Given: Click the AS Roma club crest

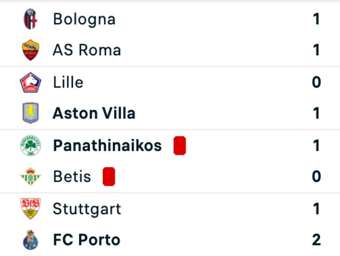Looking at the screenshot, I should 30,50.
